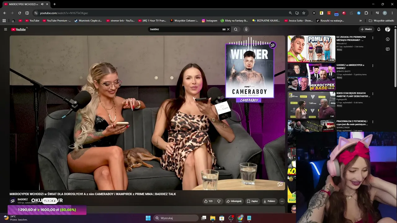Click the main video player
The image size is (397, 223).
click(147, 113)
